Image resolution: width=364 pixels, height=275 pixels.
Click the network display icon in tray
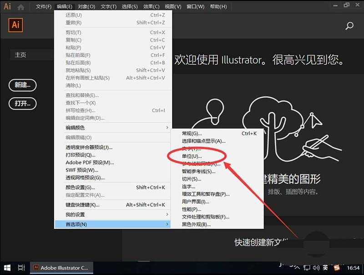tap(307, 268)
